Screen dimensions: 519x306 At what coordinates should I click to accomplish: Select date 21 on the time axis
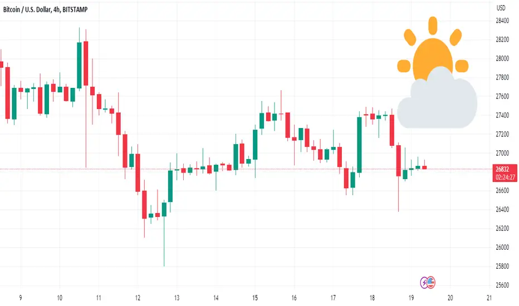[x=489, y=298]
